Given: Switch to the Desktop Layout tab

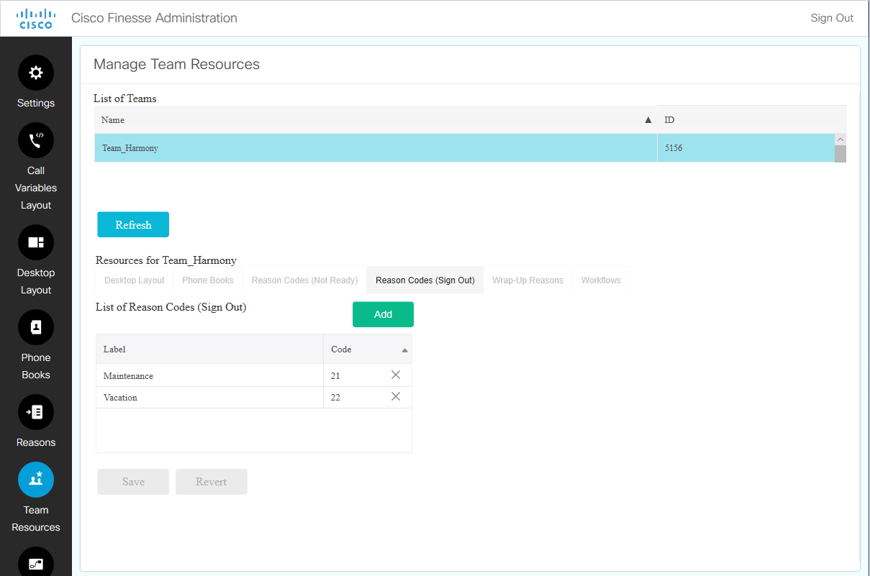Looking at the screenshot, I should pos(135,280).
